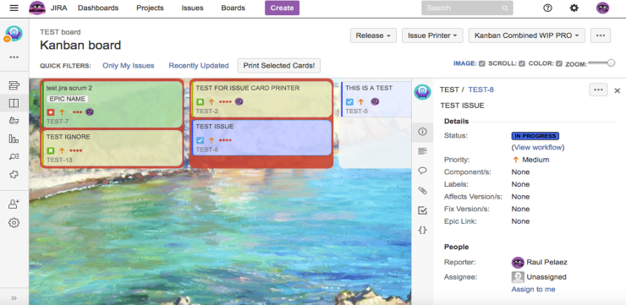626x305 pixels.
Task: Click in the Search field
Action: coord(467,8)
